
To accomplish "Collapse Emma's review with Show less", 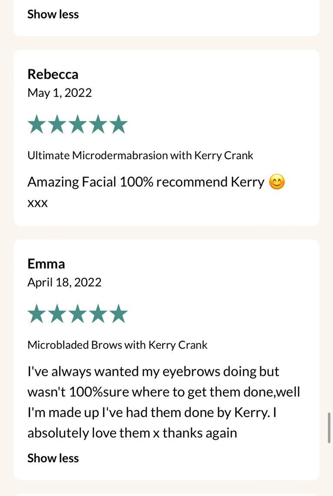I will (x=53, y=458).
